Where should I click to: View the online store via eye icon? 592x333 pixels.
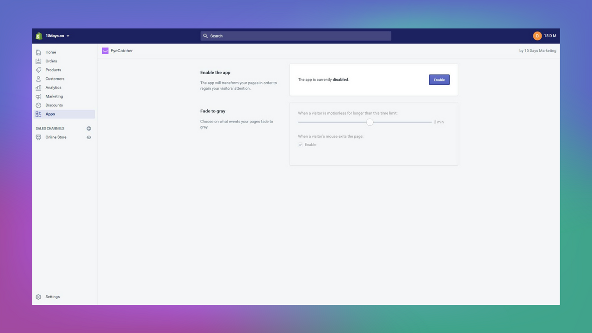pos(89,137)
